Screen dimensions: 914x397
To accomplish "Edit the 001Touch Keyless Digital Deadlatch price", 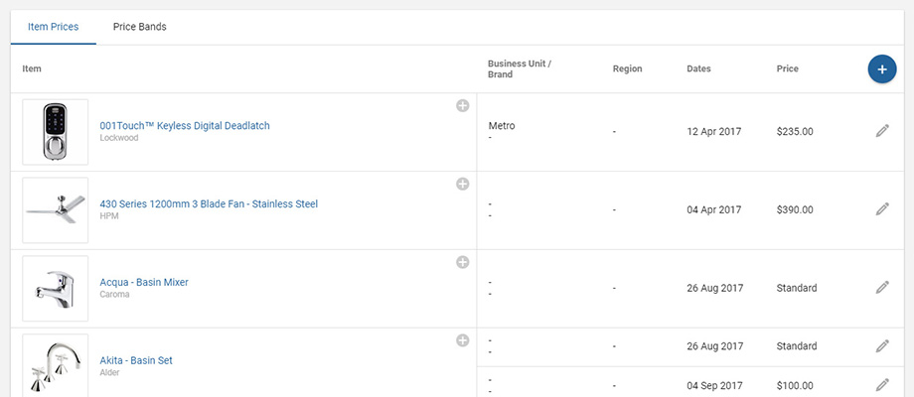I will click(x=881, y=131).
